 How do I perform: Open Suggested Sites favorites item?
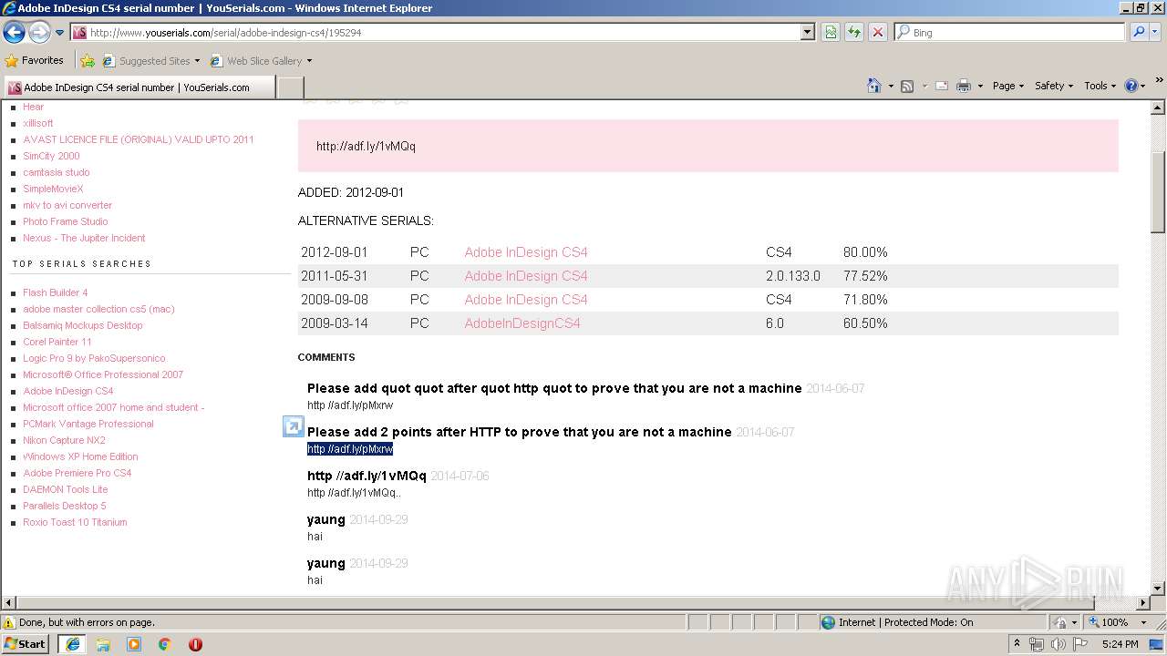pos(151,61)
